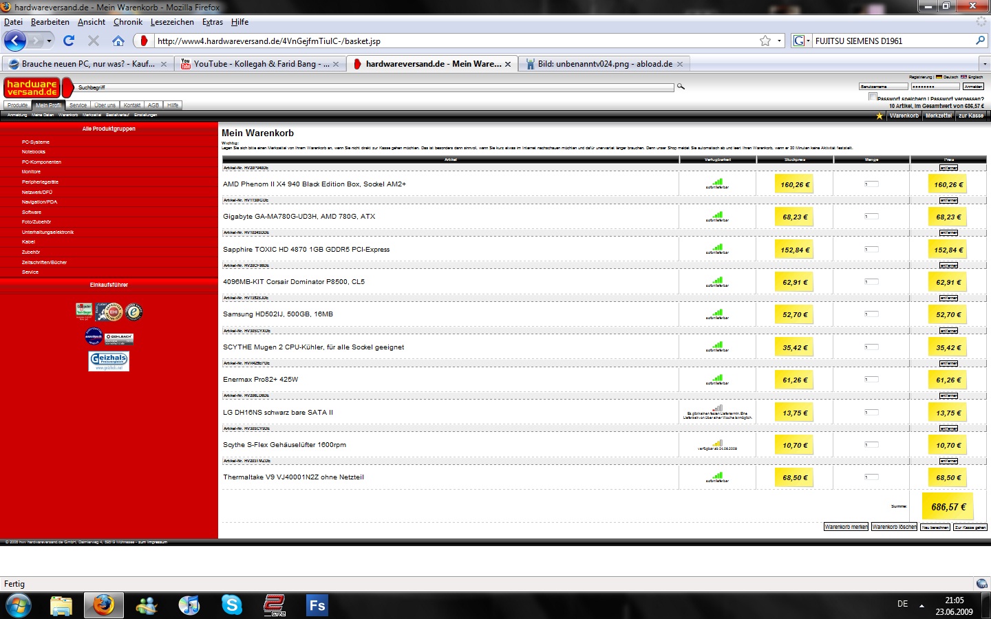This screenshot has height=619, width=991.
Task: Toggle 'Passwort speichern' checkbox
Action: click(x=873, y=97)
